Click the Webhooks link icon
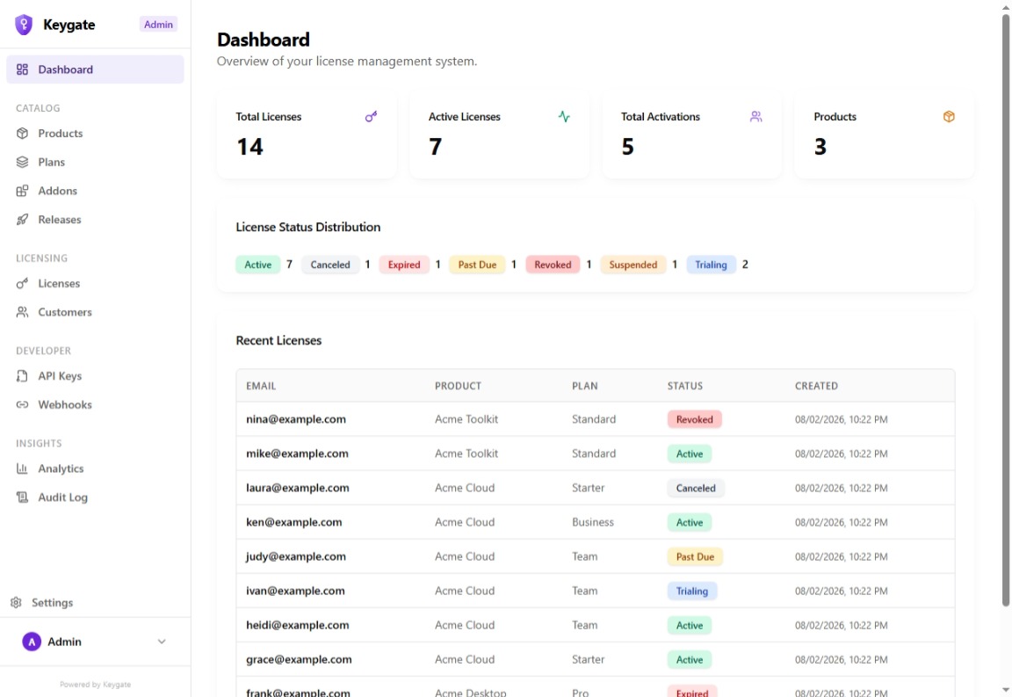 click(x=22, y=404)
